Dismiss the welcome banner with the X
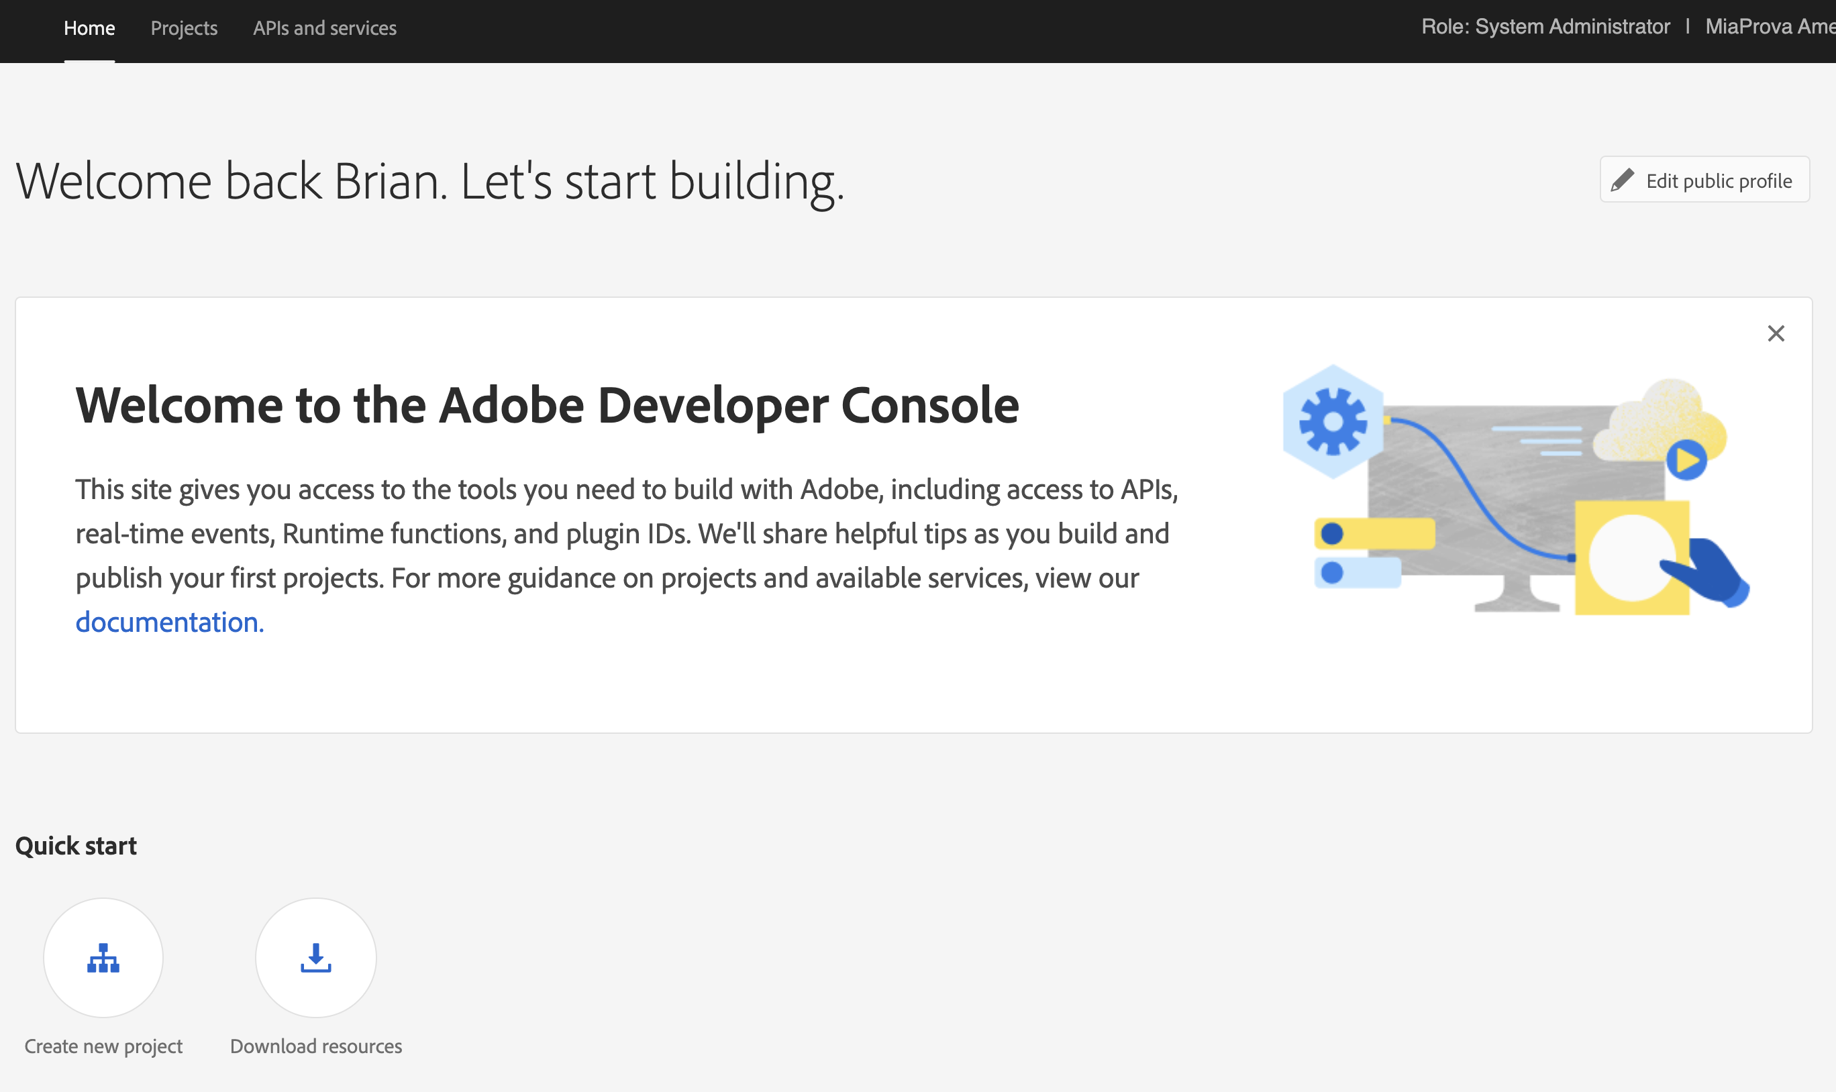1836x1092 pixels. pos(1776,333)
